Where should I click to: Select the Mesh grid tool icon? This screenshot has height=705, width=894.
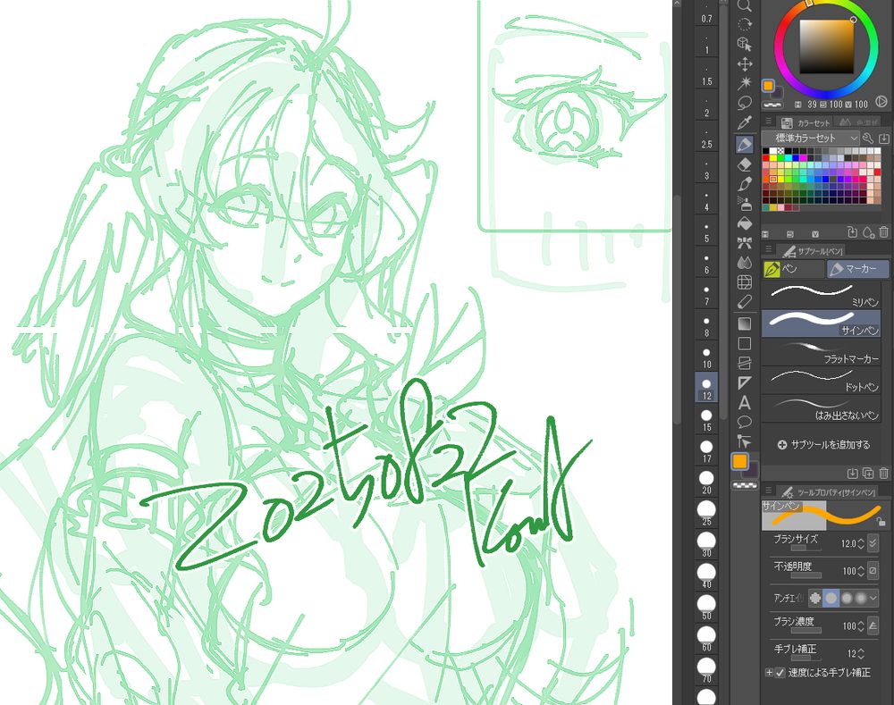[744, 282]
